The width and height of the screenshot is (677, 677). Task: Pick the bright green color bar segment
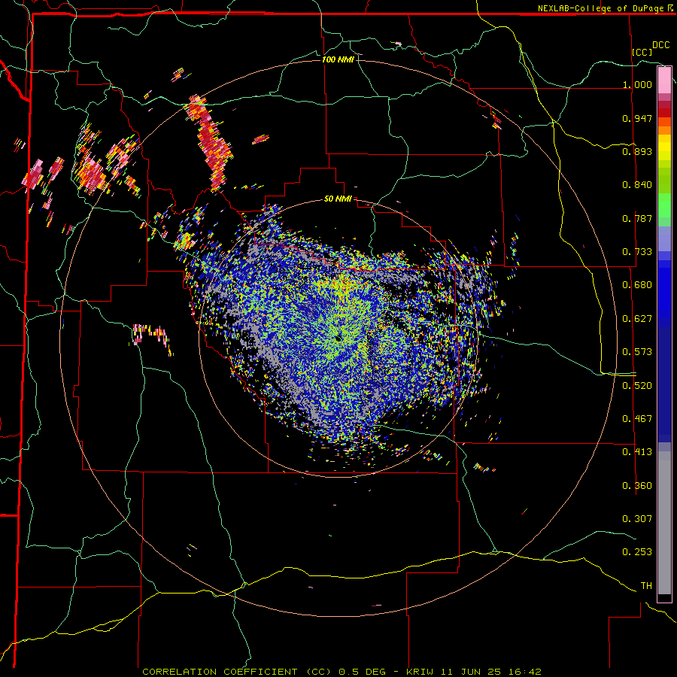coord(664,205)
